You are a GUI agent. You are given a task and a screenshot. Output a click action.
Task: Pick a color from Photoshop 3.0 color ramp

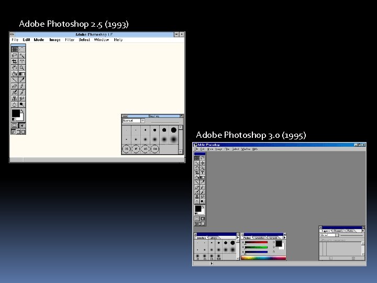(263, 258)
